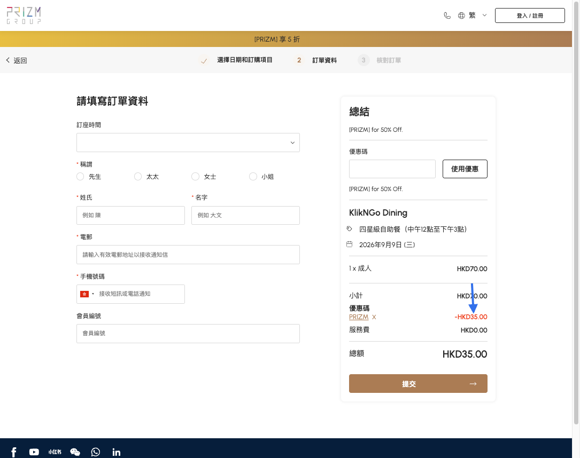Open the WhatsApp footer icon

click(x=96, y=452)
